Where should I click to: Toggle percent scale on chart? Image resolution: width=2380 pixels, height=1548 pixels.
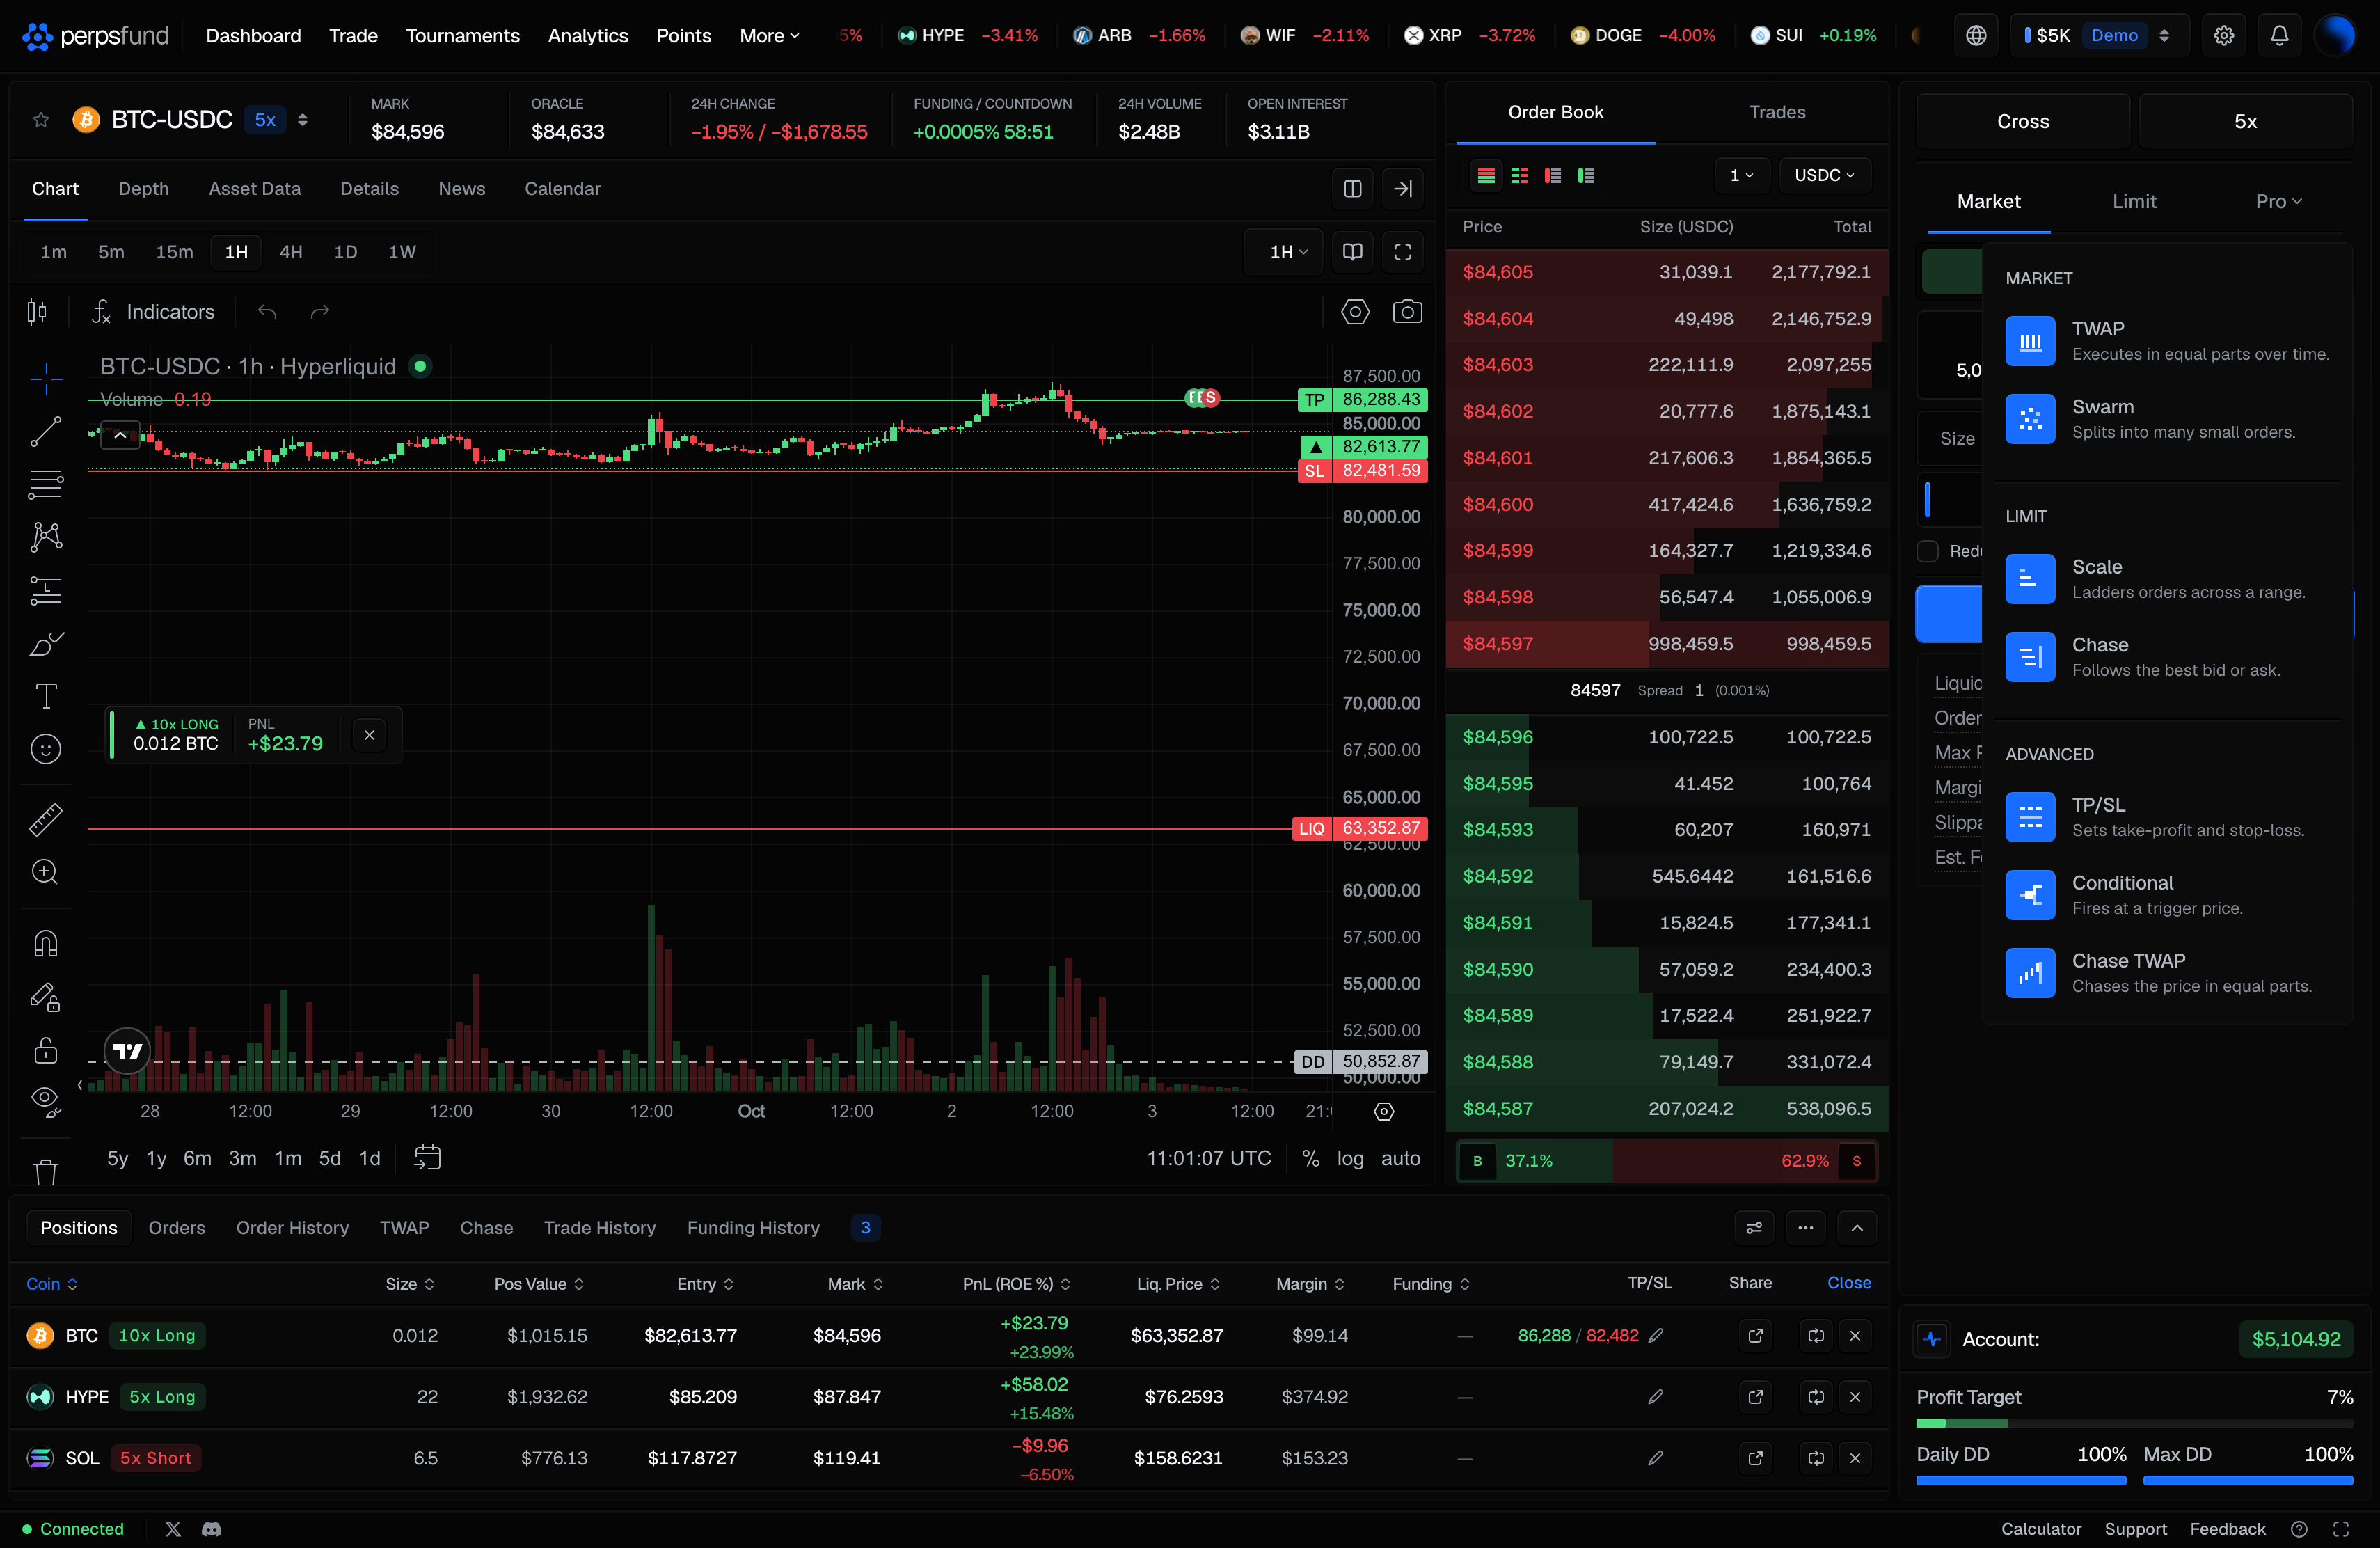[1310, 1158]
